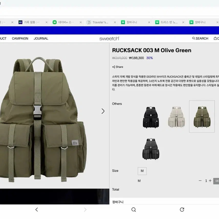This screenshot has height=219, width=219.
Task: Decrease quantity with minus button
Action: coord(200,181)
